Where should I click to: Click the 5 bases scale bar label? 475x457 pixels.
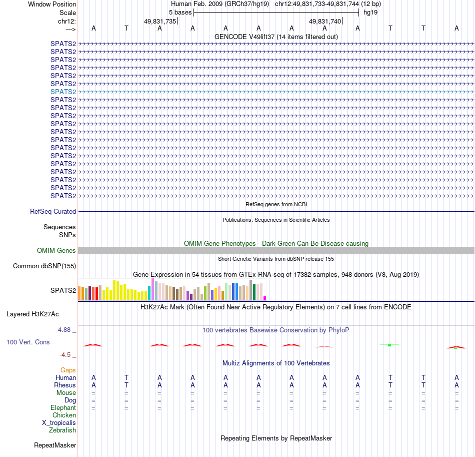pyautogui.click(x=180, y=13)
